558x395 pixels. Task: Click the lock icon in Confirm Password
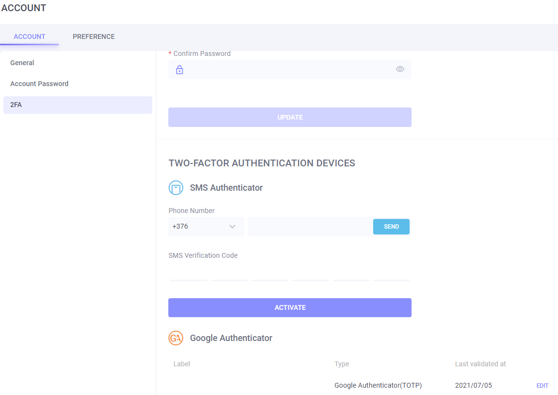tap(180, 70)
